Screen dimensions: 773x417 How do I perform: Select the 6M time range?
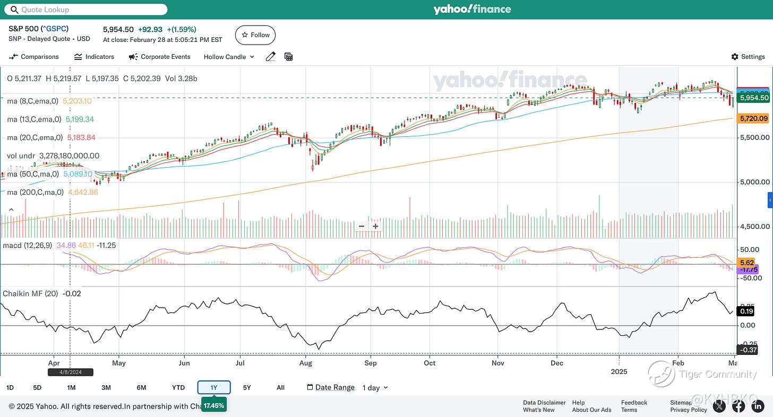pyautogui.click(x=141, y=388)
